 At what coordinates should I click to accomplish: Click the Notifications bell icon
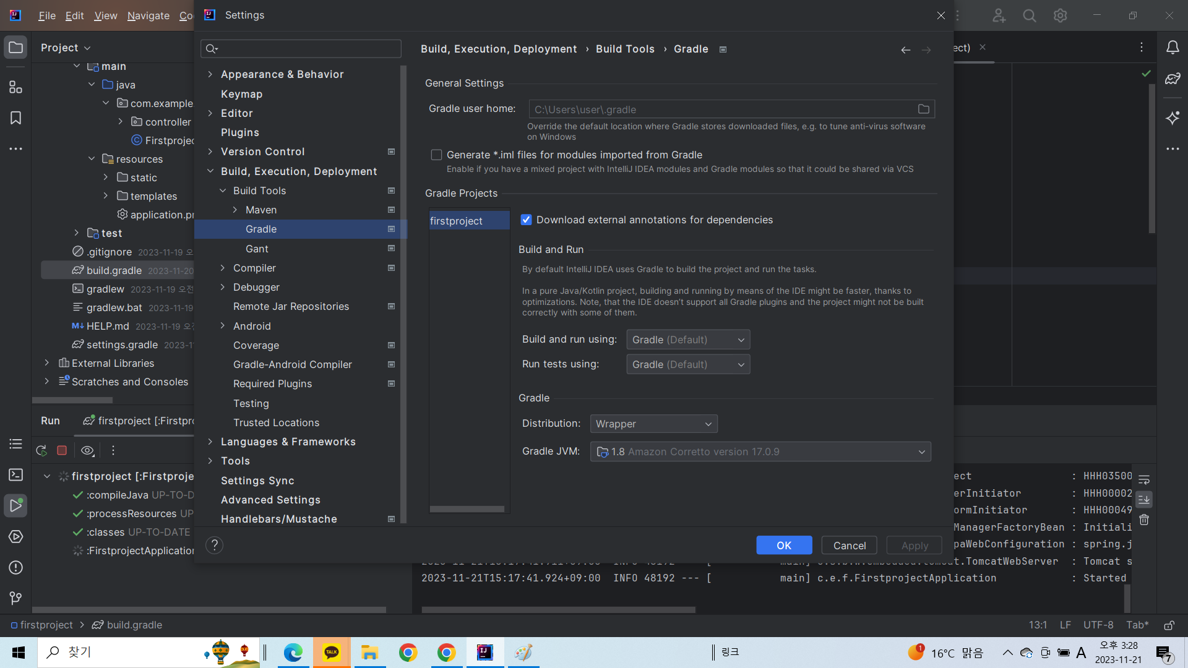1173,48
